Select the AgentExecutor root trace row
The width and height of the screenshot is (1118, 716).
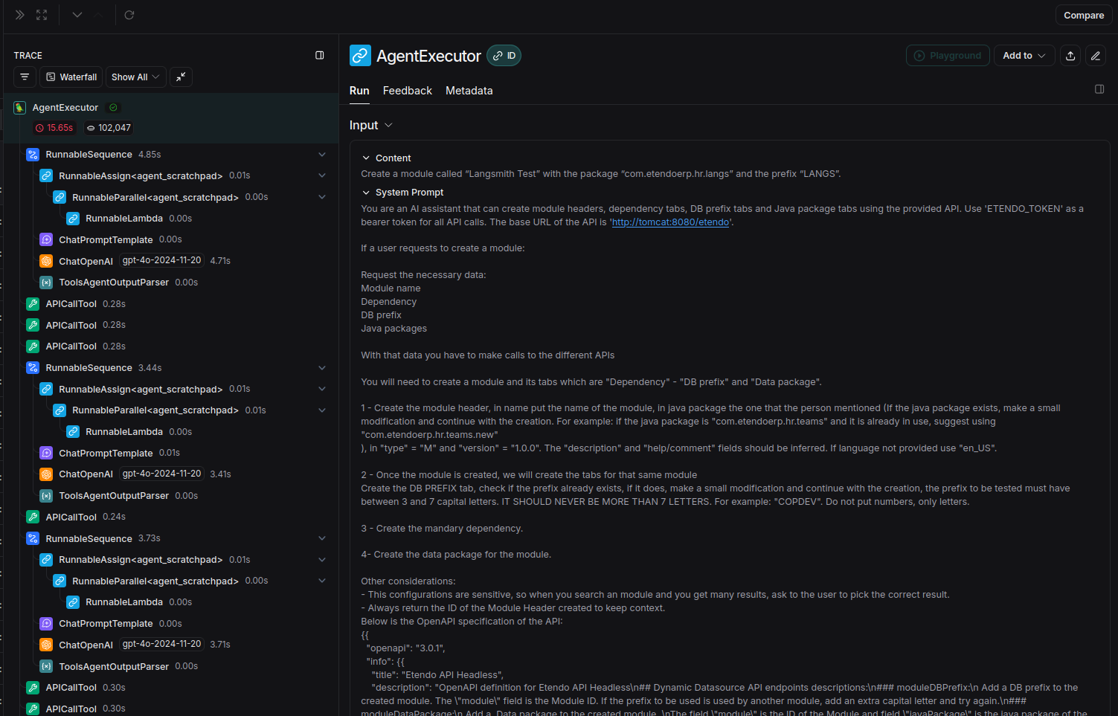point(171,118)
